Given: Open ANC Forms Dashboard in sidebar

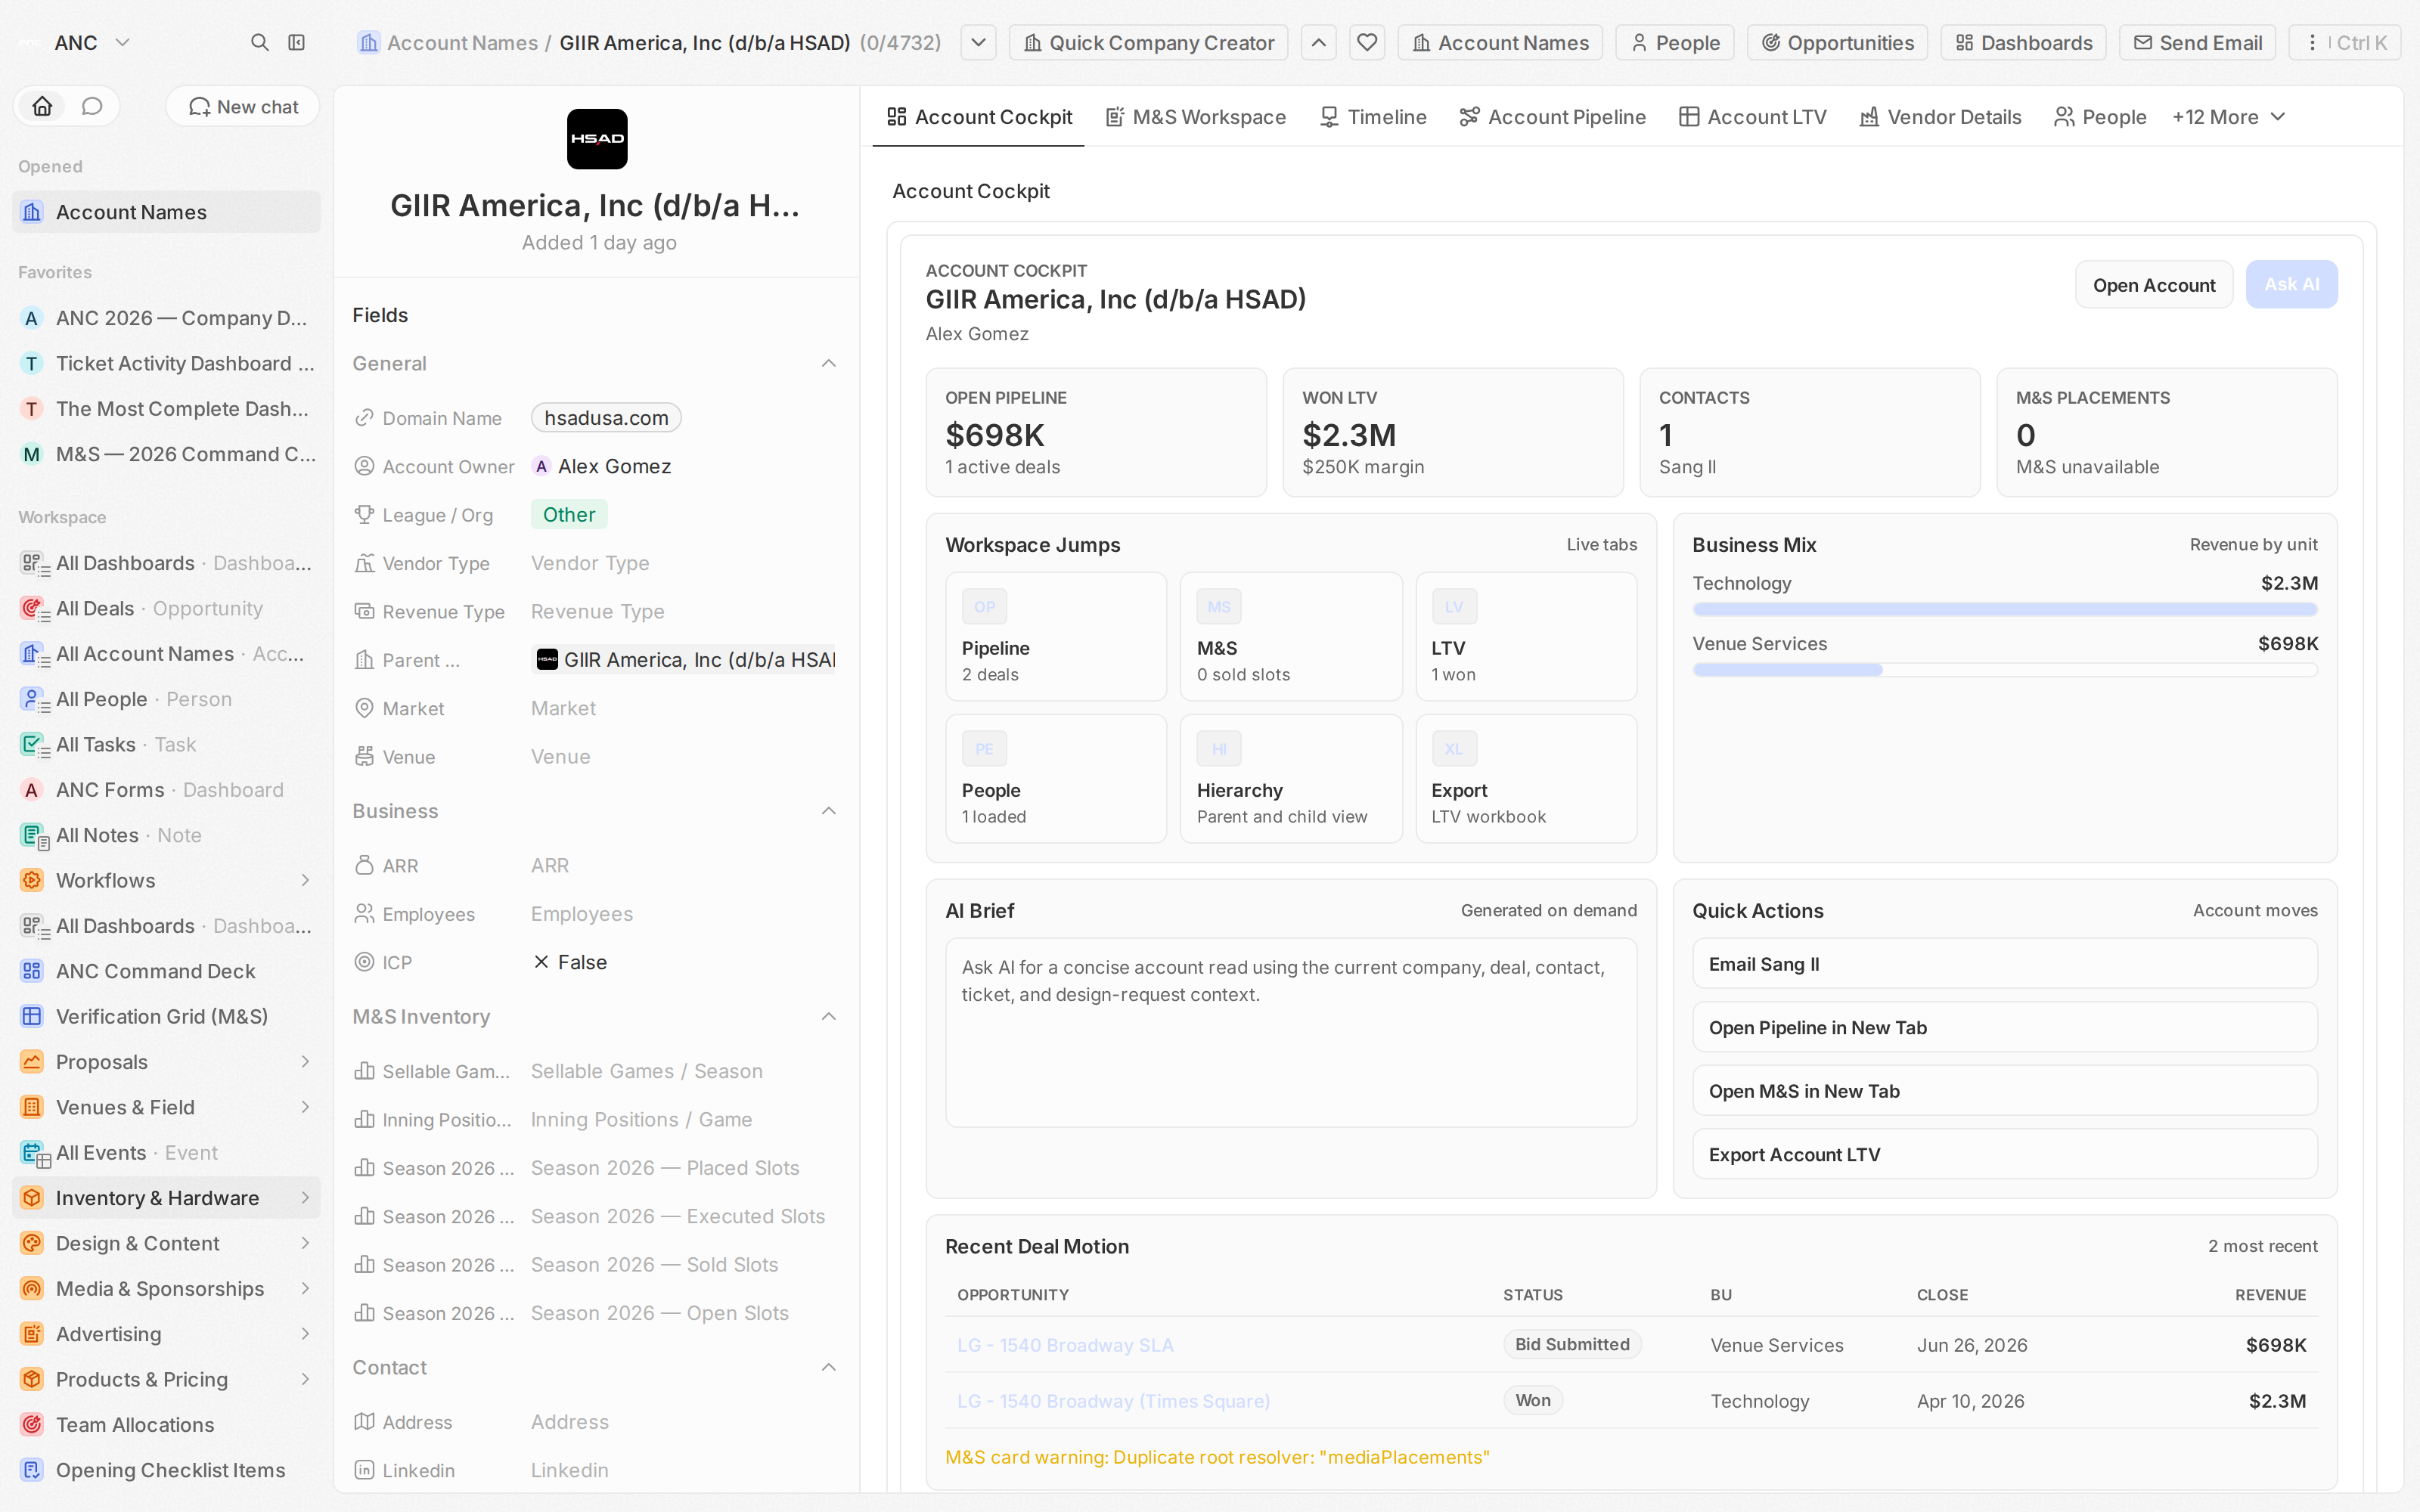Looking at the screenshot, I should pos(166,790).
